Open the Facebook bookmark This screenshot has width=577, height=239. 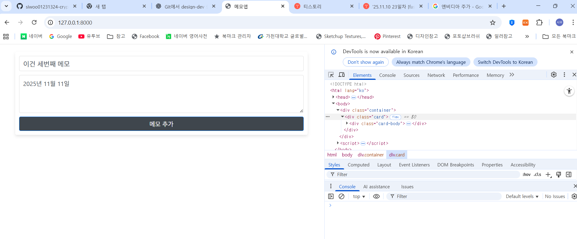pos(145,36)
